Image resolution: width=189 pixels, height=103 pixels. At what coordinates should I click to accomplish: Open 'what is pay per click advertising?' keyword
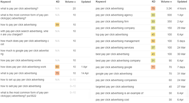19,9
